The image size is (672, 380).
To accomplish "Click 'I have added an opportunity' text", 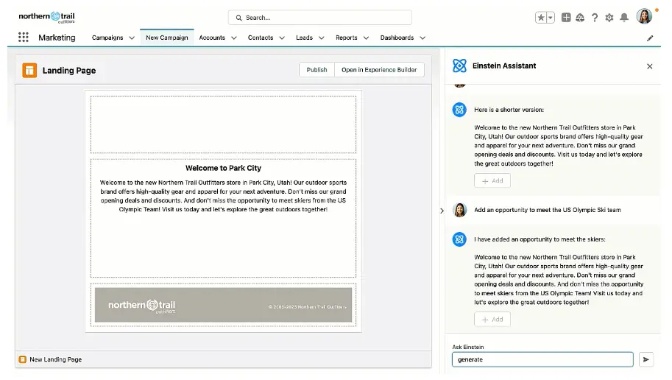I will (540, 239).
